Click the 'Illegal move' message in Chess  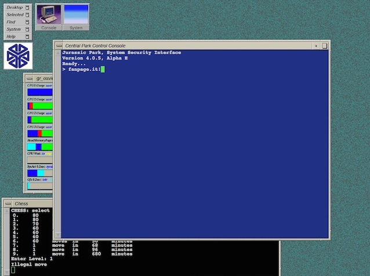(x=29, y=264)
